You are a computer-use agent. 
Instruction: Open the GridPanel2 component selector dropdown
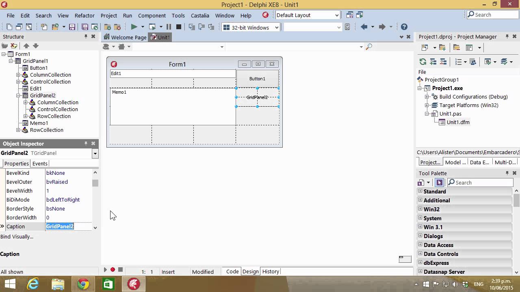click(x=95, y=153)
